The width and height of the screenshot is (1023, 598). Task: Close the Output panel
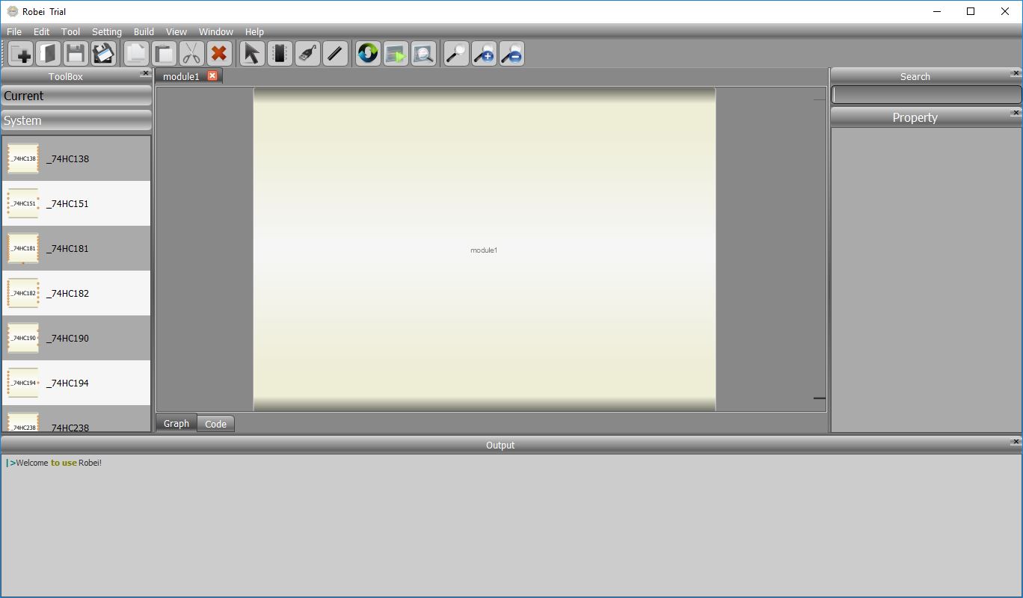(x=1016, y=442)
